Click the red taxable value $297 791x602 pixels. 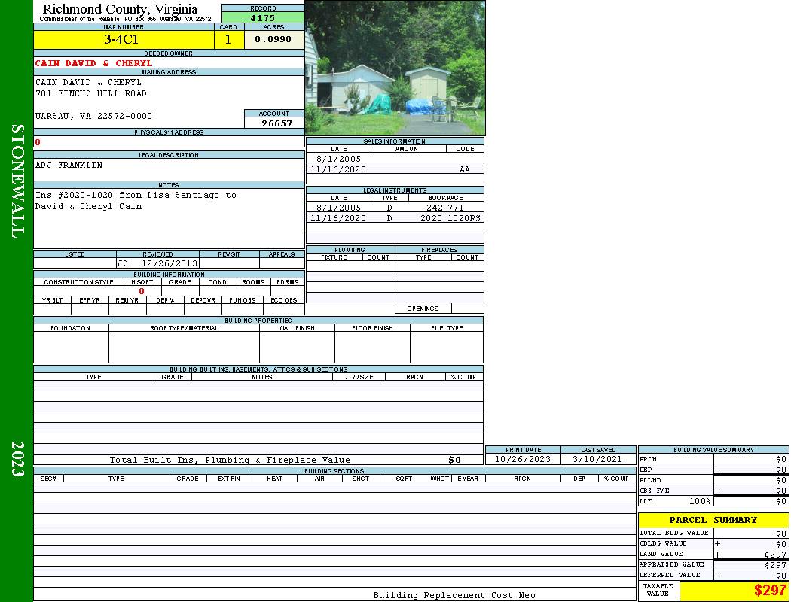coord(770,591)
